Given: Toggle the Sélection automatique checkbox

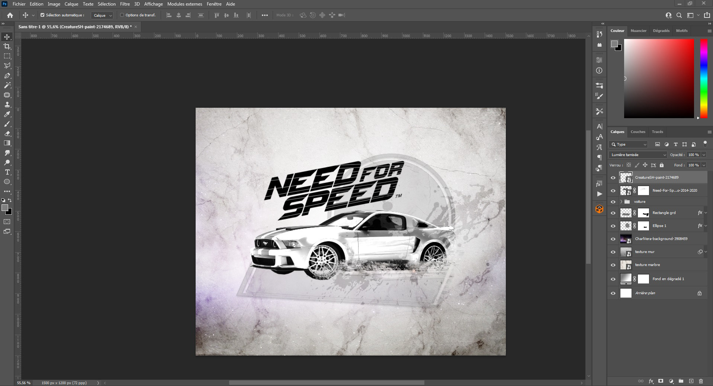Looking at the screenshot, I should click(x=42, y=15).
